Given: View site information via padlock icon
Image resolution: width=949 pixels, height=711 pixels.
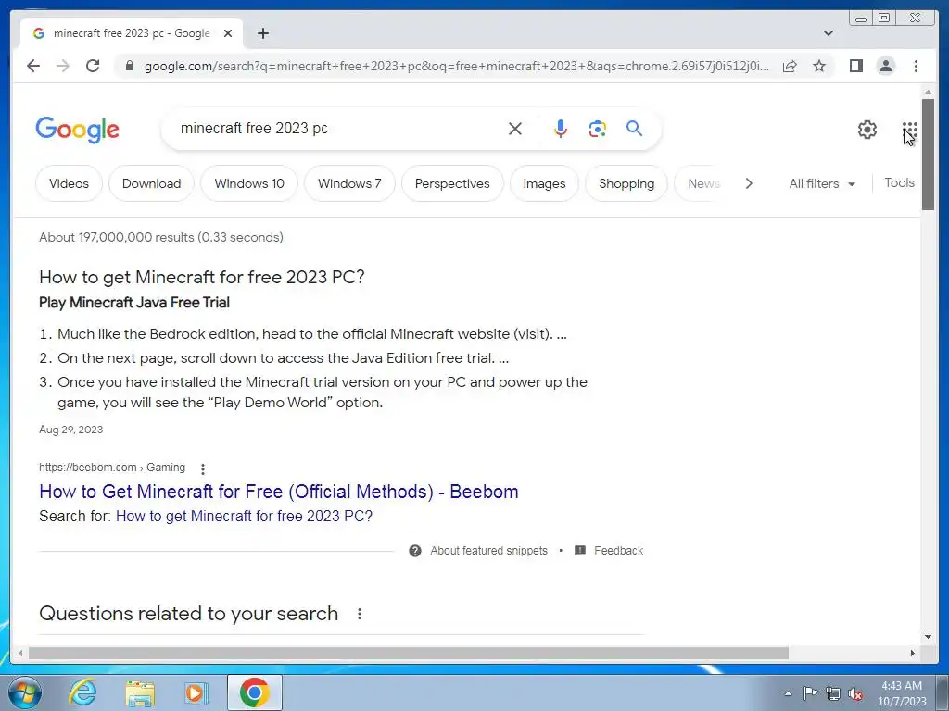Looking at the screenshot, I should [x=129, y=66].
